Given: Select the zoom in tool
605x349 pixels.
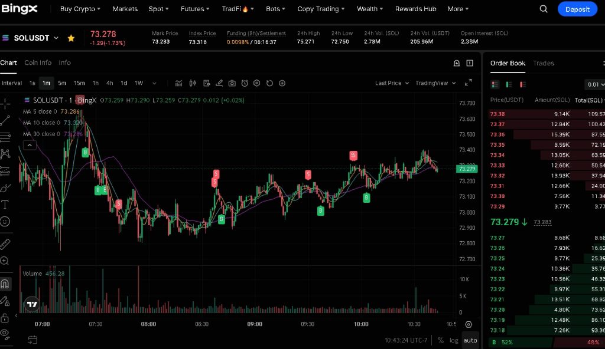Looking at the screenshot, I should coord(5,261).
